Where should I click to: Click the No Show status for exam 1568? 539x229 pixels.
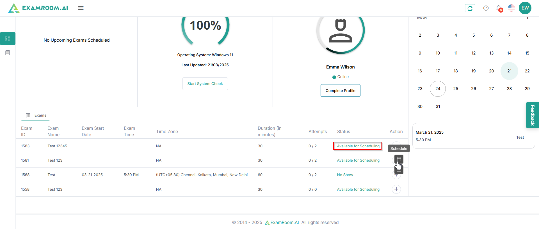click(345, 175)
